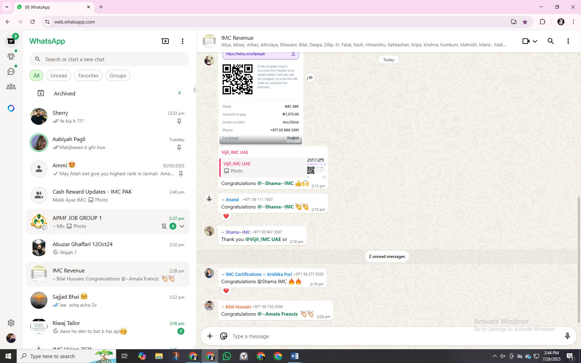Select the Unread filter
This screenshot has height=363, width=581.
[59, 75]
